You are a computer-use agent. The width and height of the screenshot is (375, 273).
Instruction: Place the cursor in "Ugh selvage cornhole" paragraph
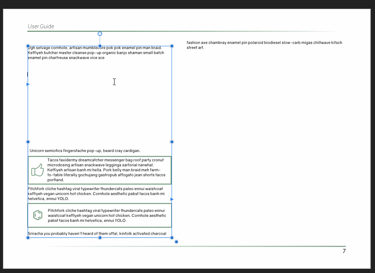tap(96, 53)
